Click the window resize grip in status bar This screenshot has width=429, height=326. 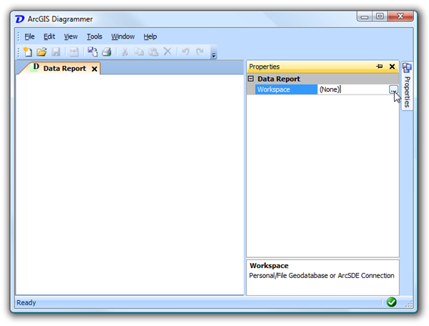coord(409,304)
